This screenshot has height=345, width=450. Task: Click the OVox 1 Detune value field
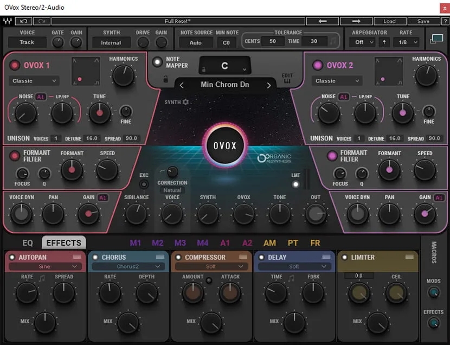pos(92,138)
